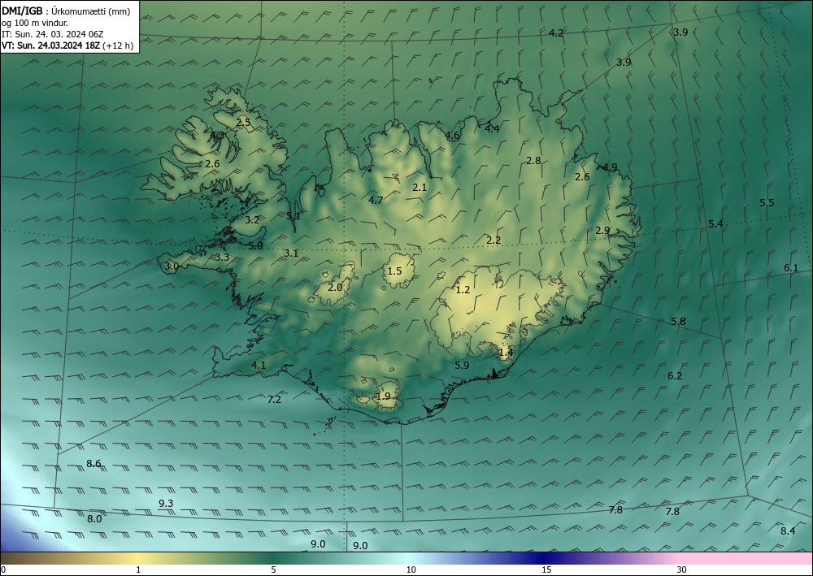Viewport: 813px width, 576px height.
Task: Click the 3.1 value on the map
Action: click(x=291, y=253)
